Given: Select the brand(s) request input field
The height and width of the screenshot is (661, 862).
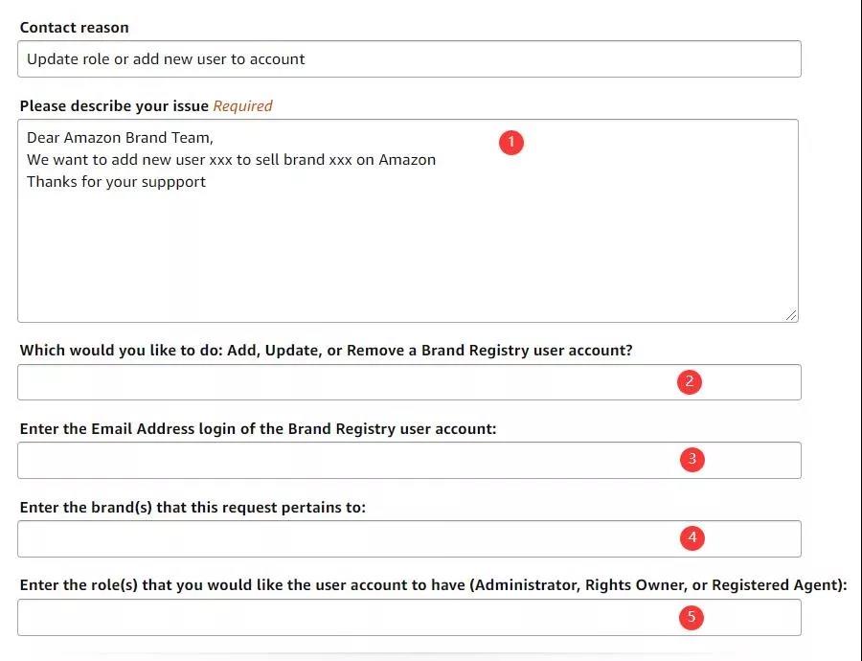Looking at the screenshot, I should 345,538.
